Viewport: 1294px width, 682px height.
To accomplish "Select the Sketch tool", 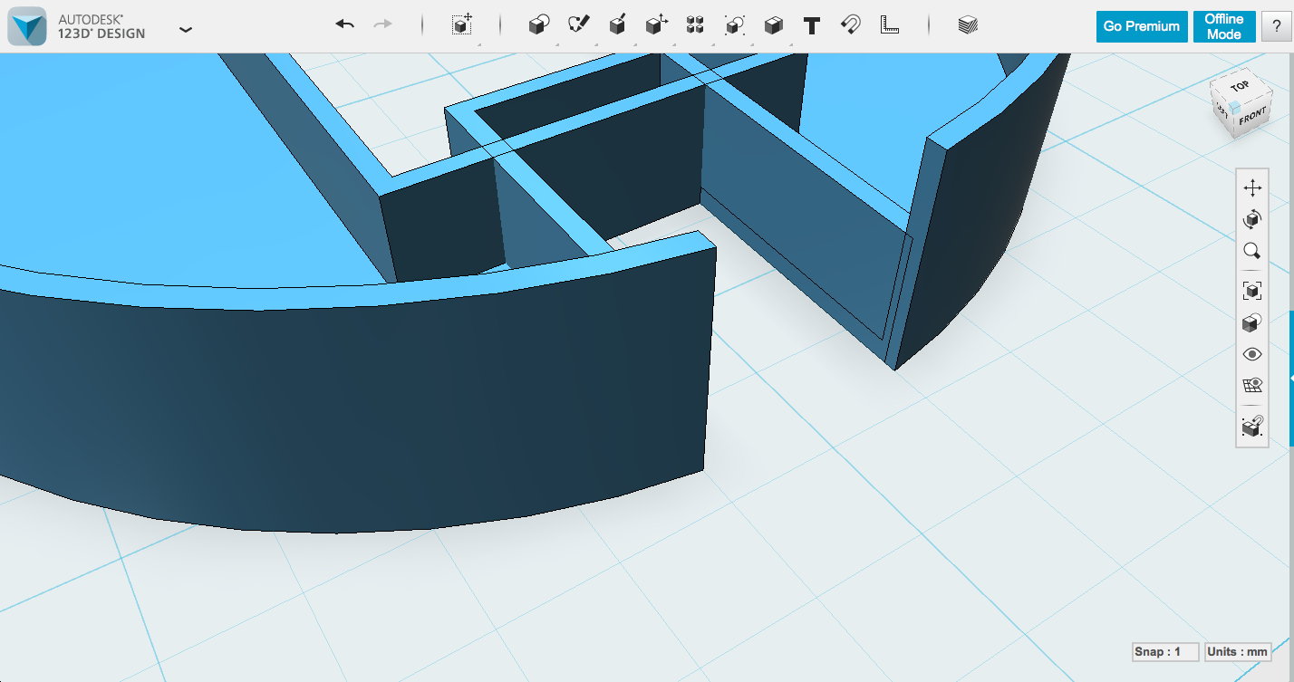I will (580, 25).
